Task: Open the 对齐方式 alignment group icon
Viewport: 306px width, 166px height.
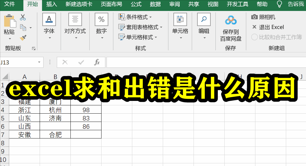Action: (75, 20)
